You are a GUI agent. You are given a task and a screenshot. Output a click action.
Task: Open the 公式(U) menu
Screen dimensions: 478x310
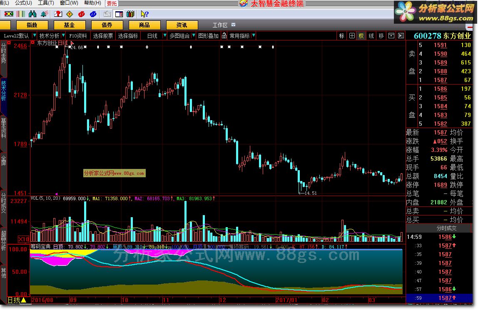pos(23,3)
